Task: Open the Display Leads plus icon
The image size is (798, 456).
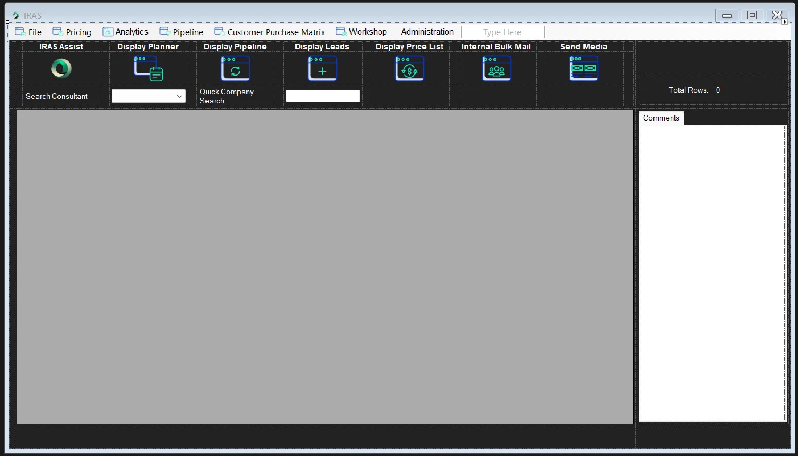Action: (322, 69)
